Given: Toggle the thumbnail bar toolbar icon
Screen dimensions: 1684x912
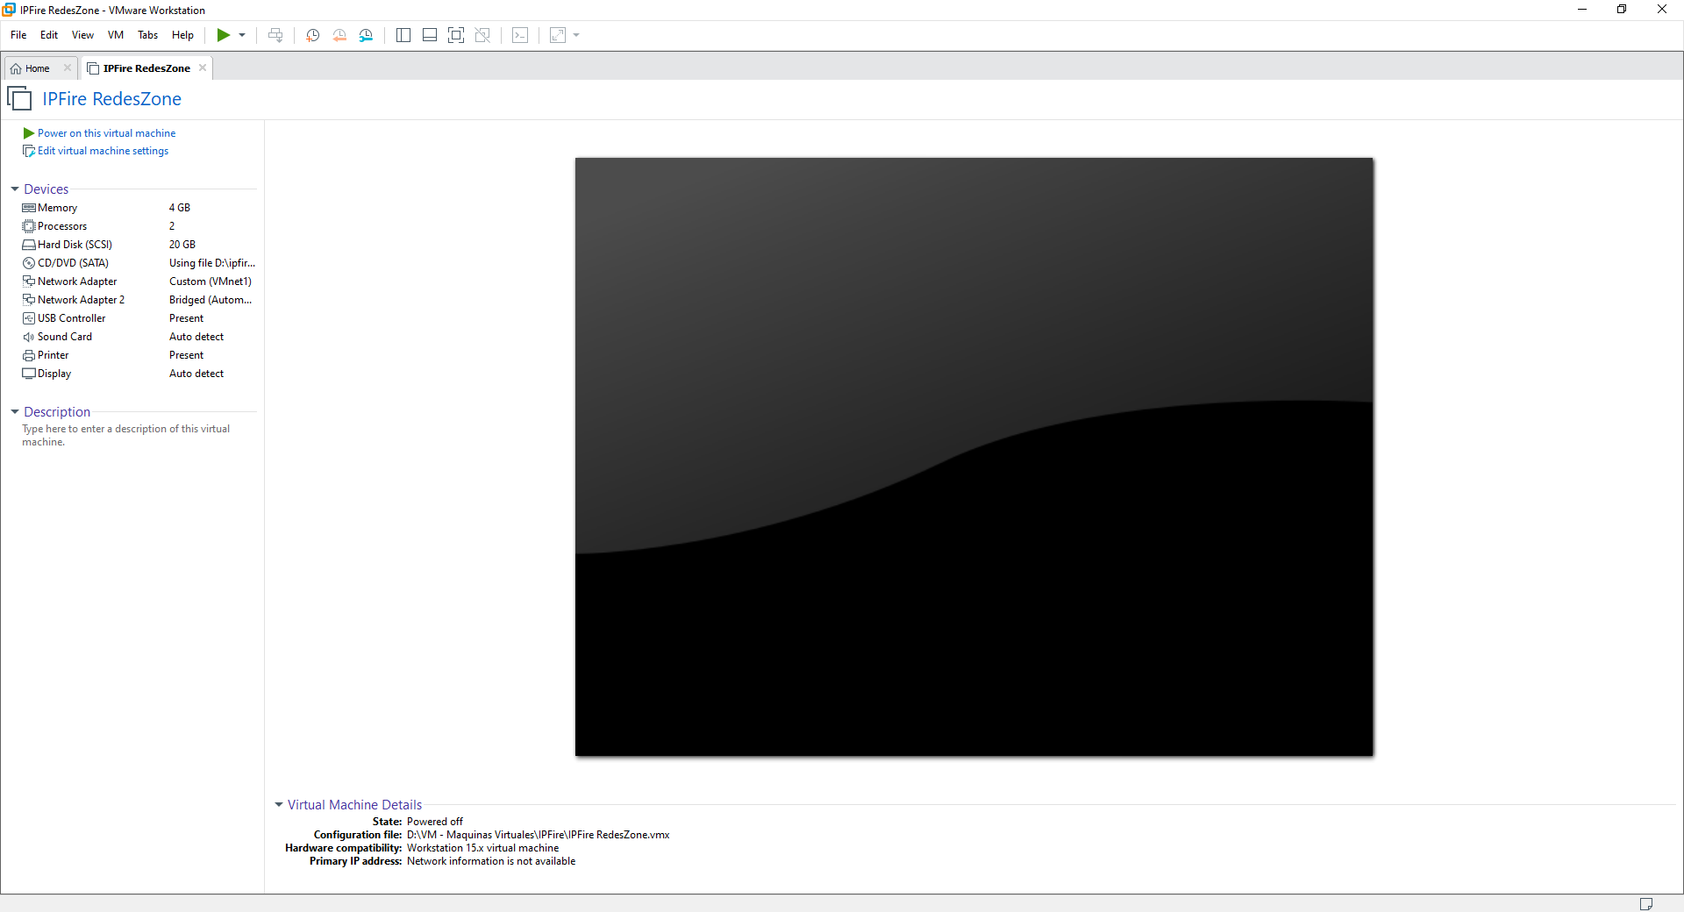Looking at the screenshot, I should (x=430, y=35).
